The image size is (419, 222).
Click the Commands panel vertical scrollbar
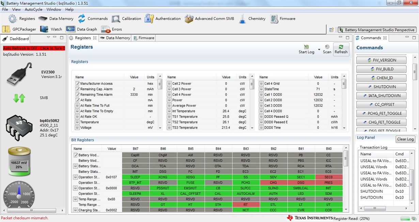click(x=415, y=93)
